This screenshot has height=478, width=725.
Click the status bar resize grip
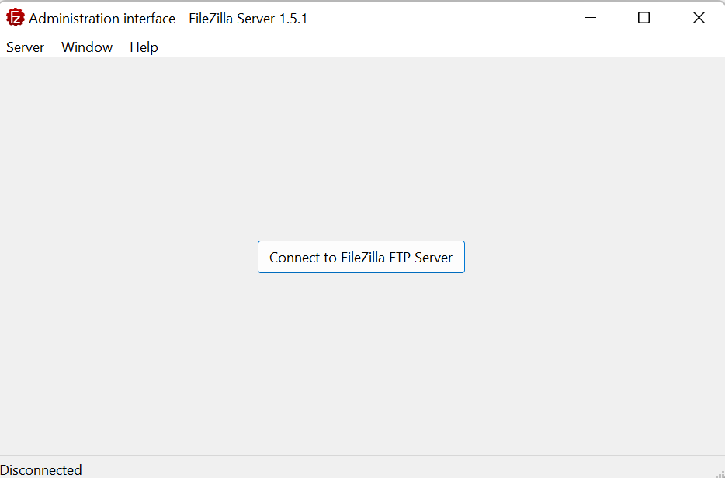[720, 473]
